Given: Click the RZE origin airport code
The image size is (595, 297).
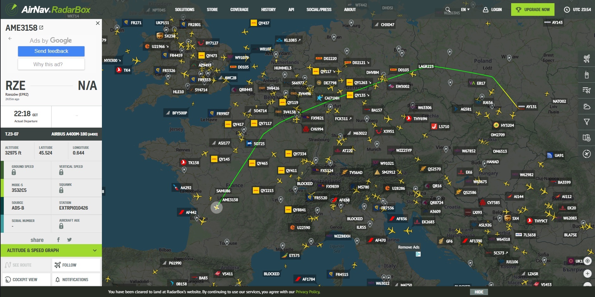Looking at the screenshot, I should coord(16,85).
